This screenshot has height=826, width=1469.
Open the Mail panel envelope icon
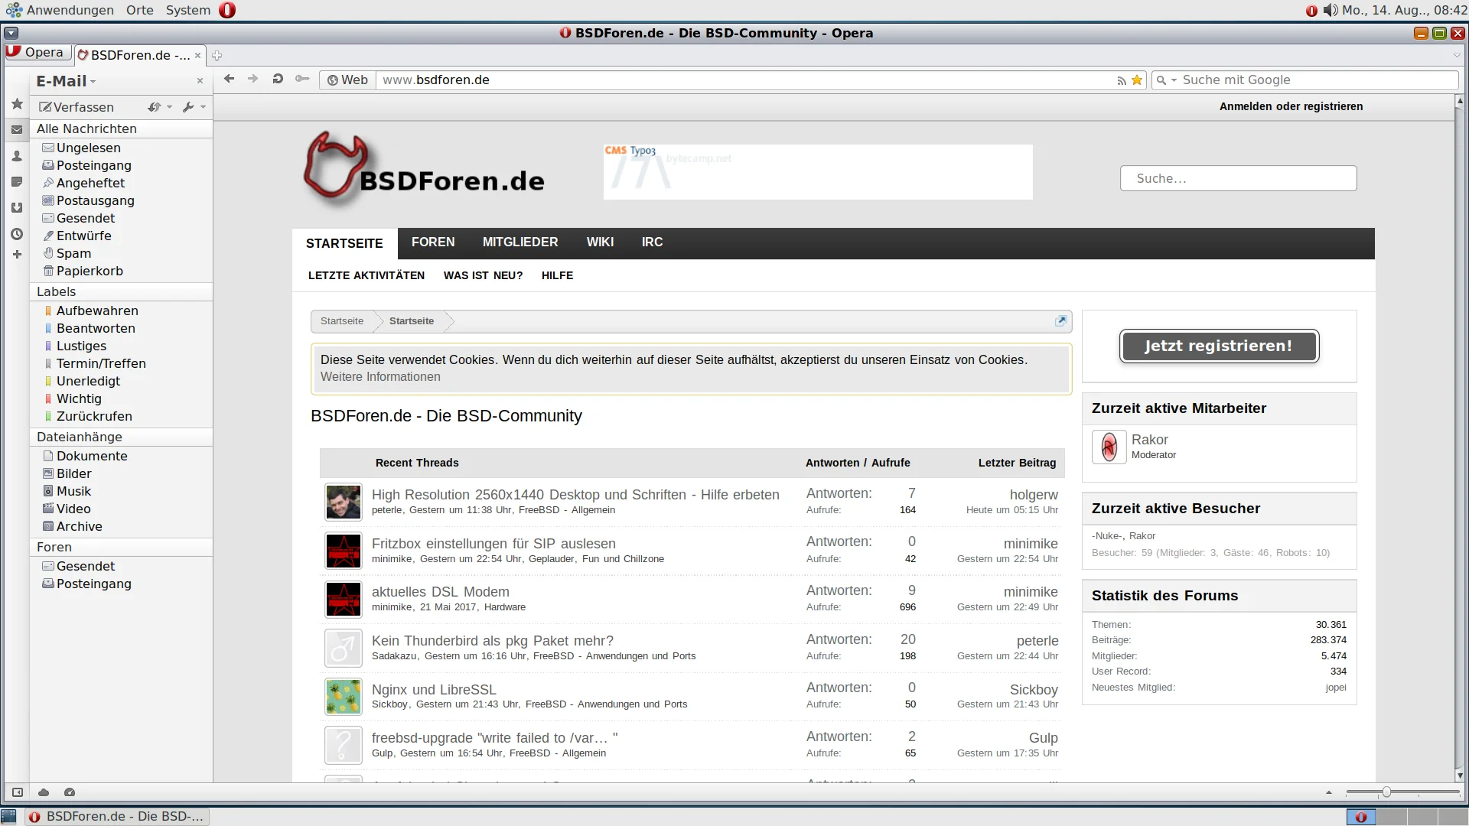(17, 130)
